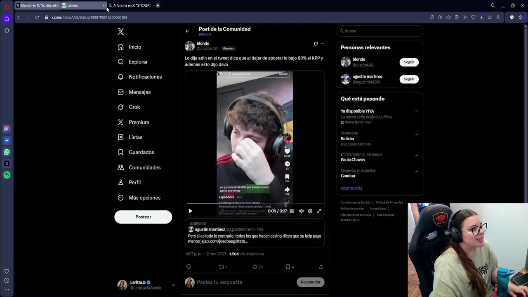Image resolution: width=528 pixels, height=297 pixels.
Task: Go to Inicio in the sidebar
Action: click(x=130, y=47)
